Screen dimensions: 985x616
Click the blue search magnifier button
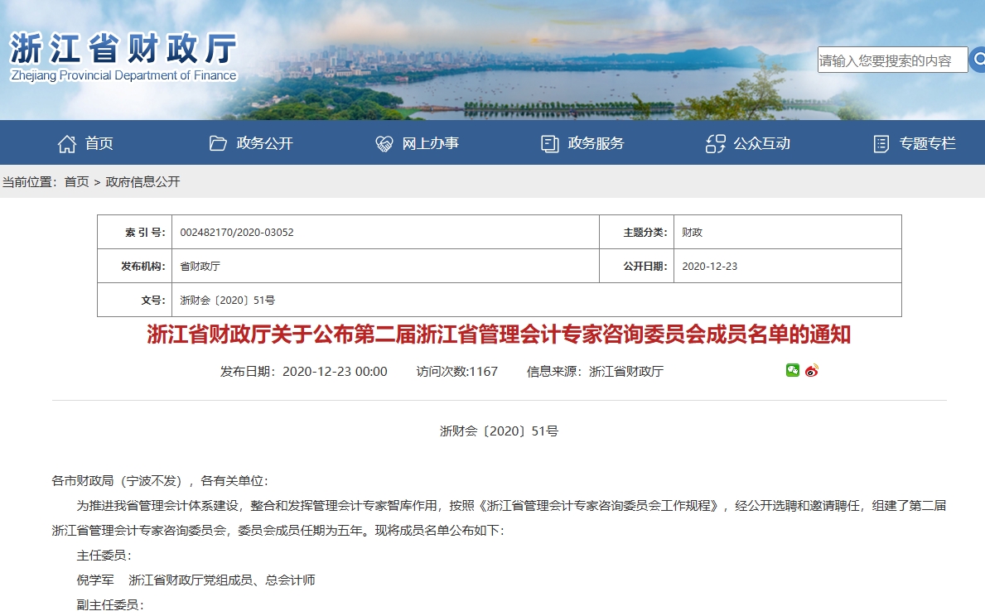pyautogui.click(x=978, y=60)
